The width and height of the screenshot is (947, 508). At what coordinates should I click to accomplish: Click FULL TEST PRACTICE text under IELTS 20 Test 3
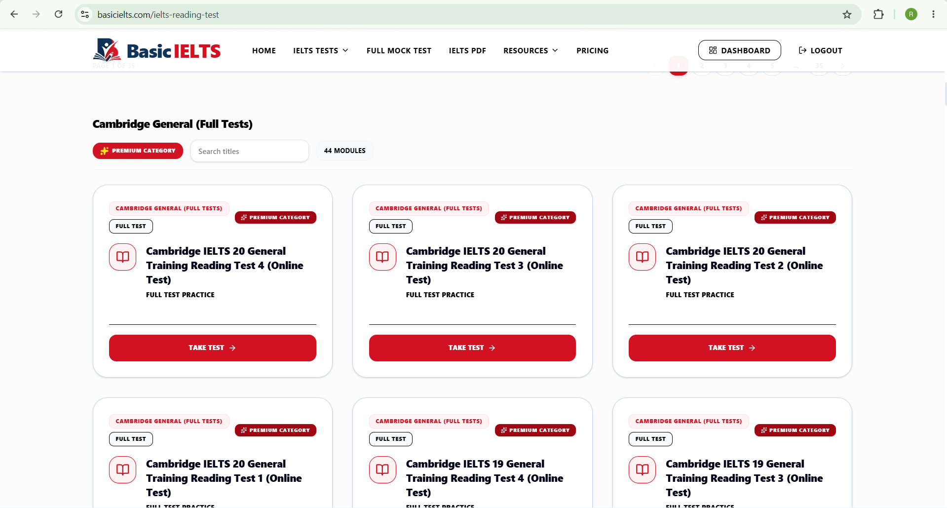tap(440, 295)
